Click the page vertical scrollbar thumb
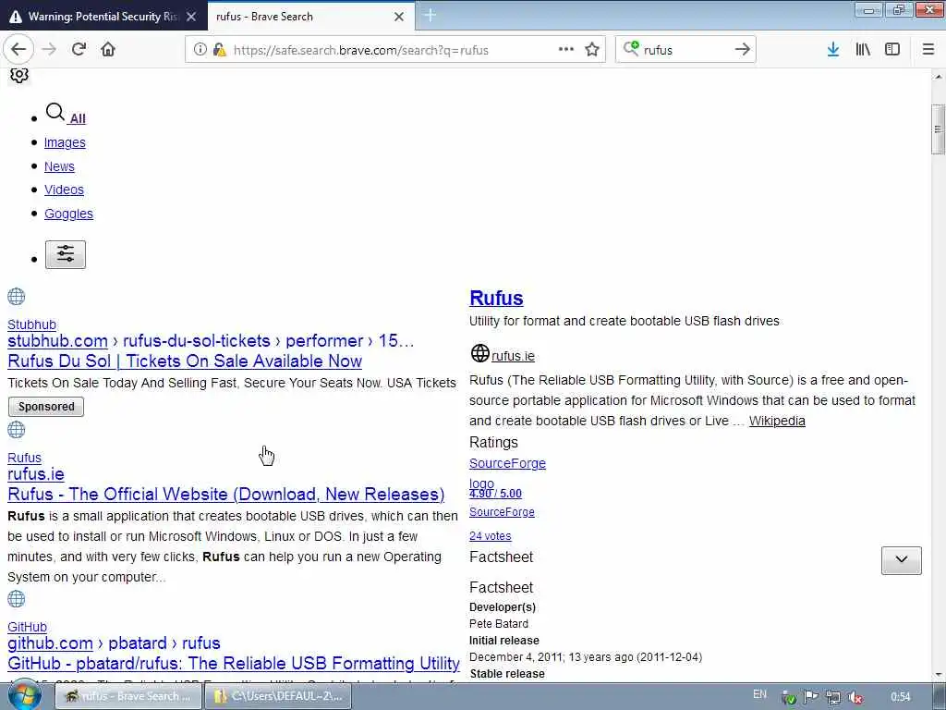 (938, 129)
